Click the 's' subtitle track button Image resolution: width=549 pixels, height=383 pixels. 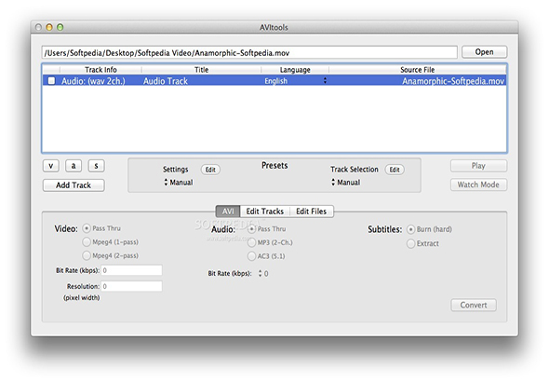pyautogui.click(x=96, y=166)
